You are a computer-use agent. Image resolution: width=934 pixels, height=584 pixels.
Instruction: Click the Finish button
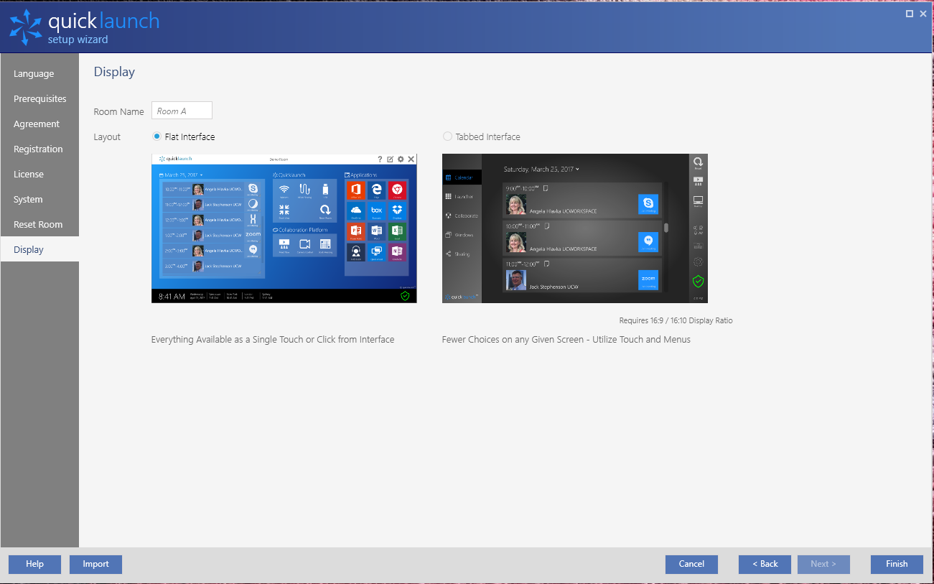[896, 564]
